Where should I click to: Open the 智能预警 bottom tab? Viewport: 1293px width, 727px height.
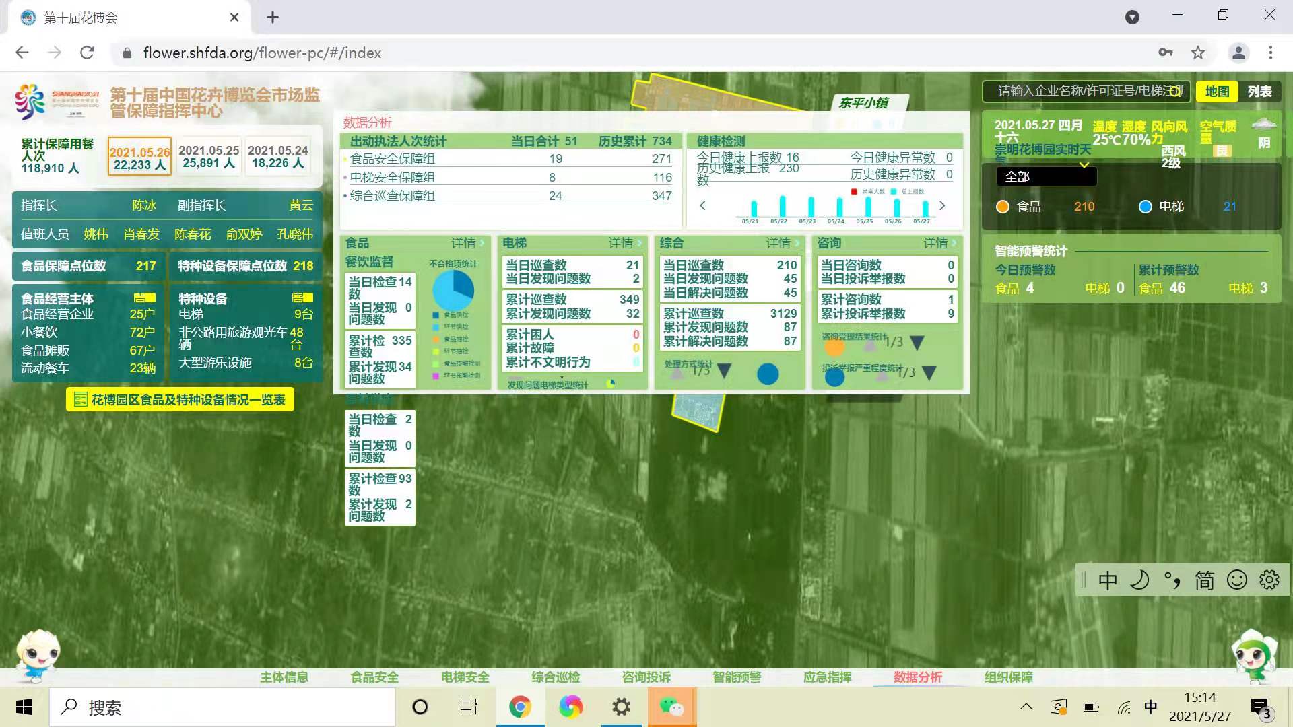click(x=737, y=677)
